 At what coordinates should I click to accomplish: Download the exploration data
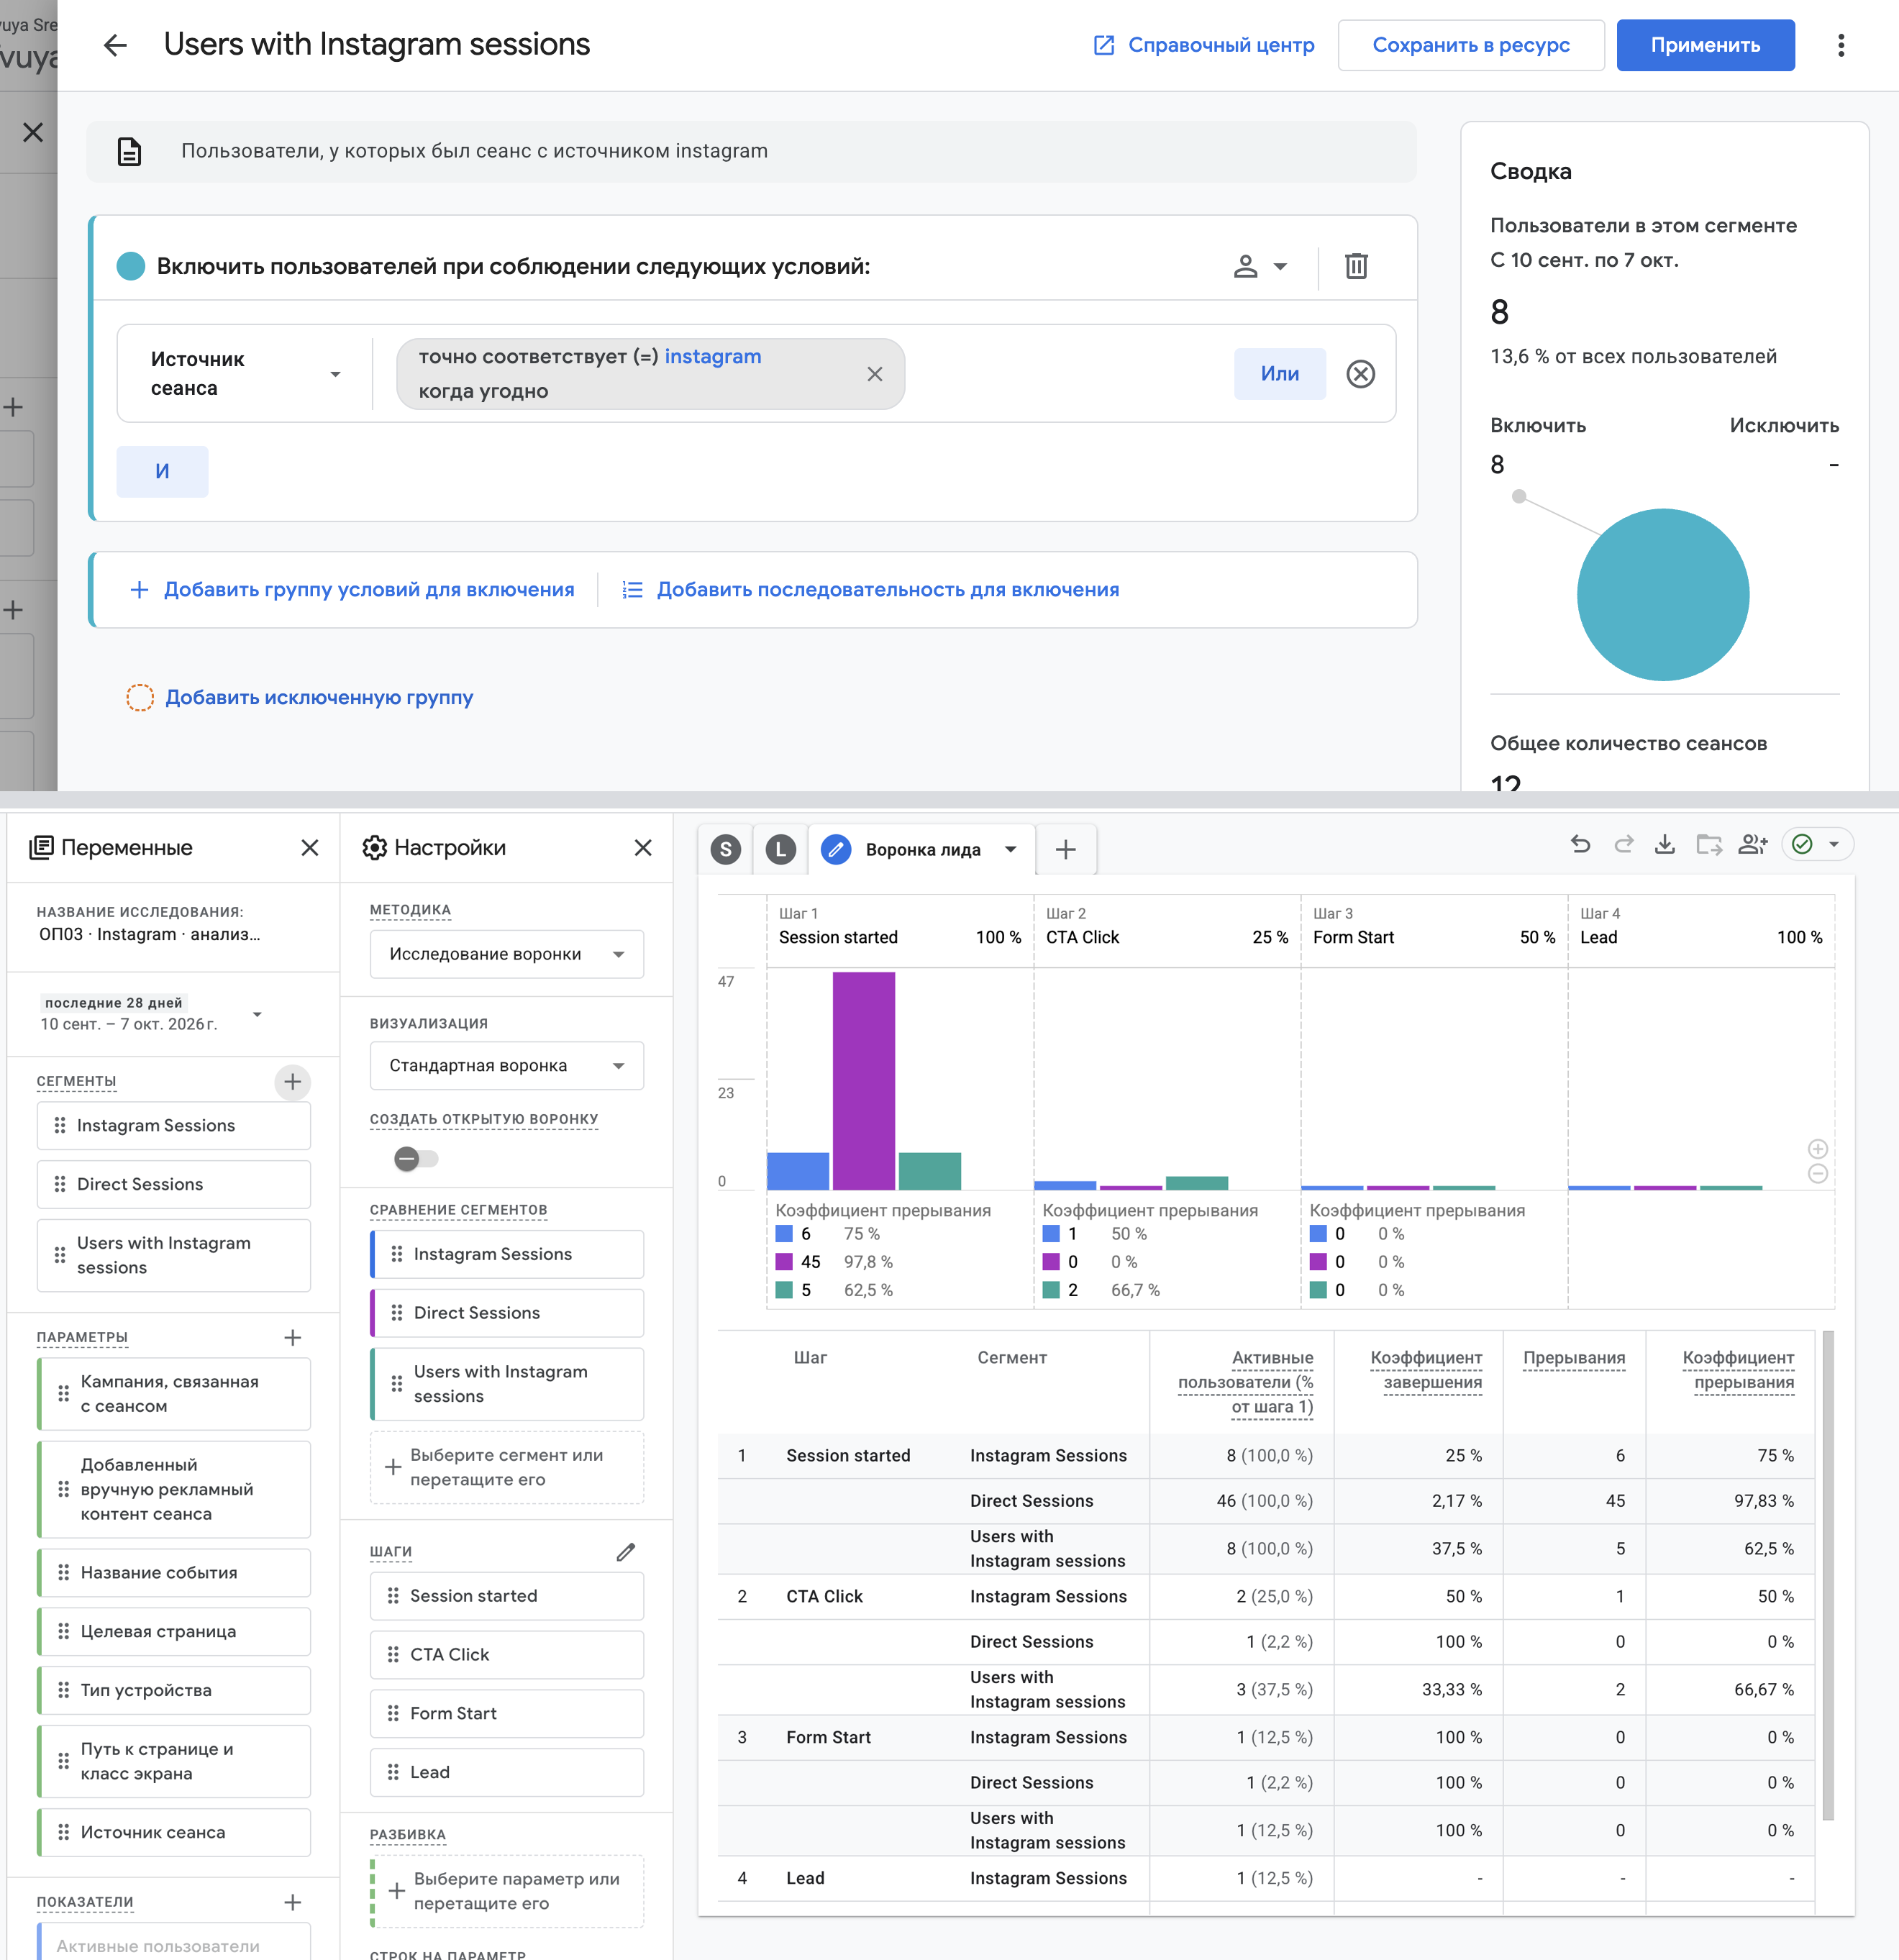(x=1664, y=845)
